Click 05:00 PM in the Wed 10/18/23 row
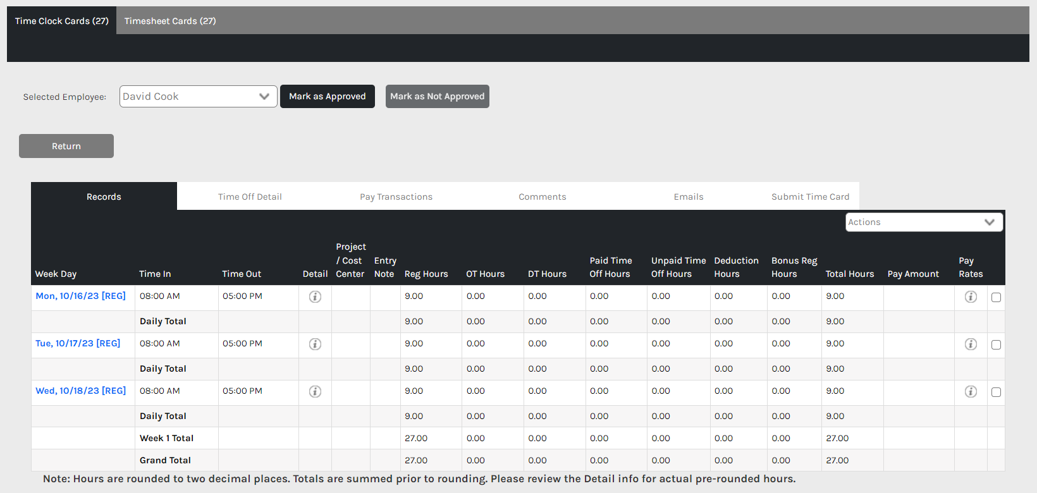This screenshot has height=493, width=1037. (242, 391)
